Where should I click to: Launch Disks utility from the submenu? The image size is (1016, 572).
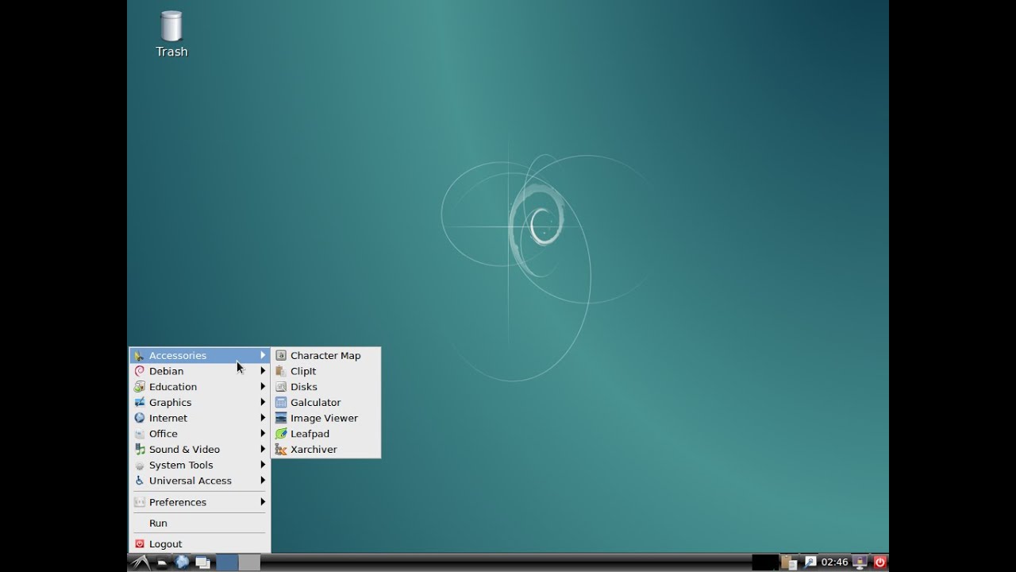click(325, 387)
